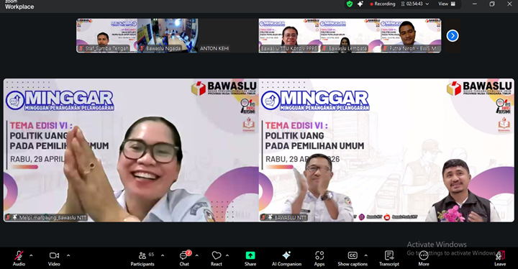Click participant count 65
Screen dimensions: 518x269
[x=151, y=254]
